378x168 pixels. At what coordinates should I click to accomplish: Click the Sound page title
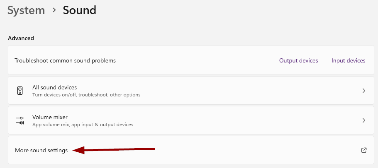[x=80, y=10]
